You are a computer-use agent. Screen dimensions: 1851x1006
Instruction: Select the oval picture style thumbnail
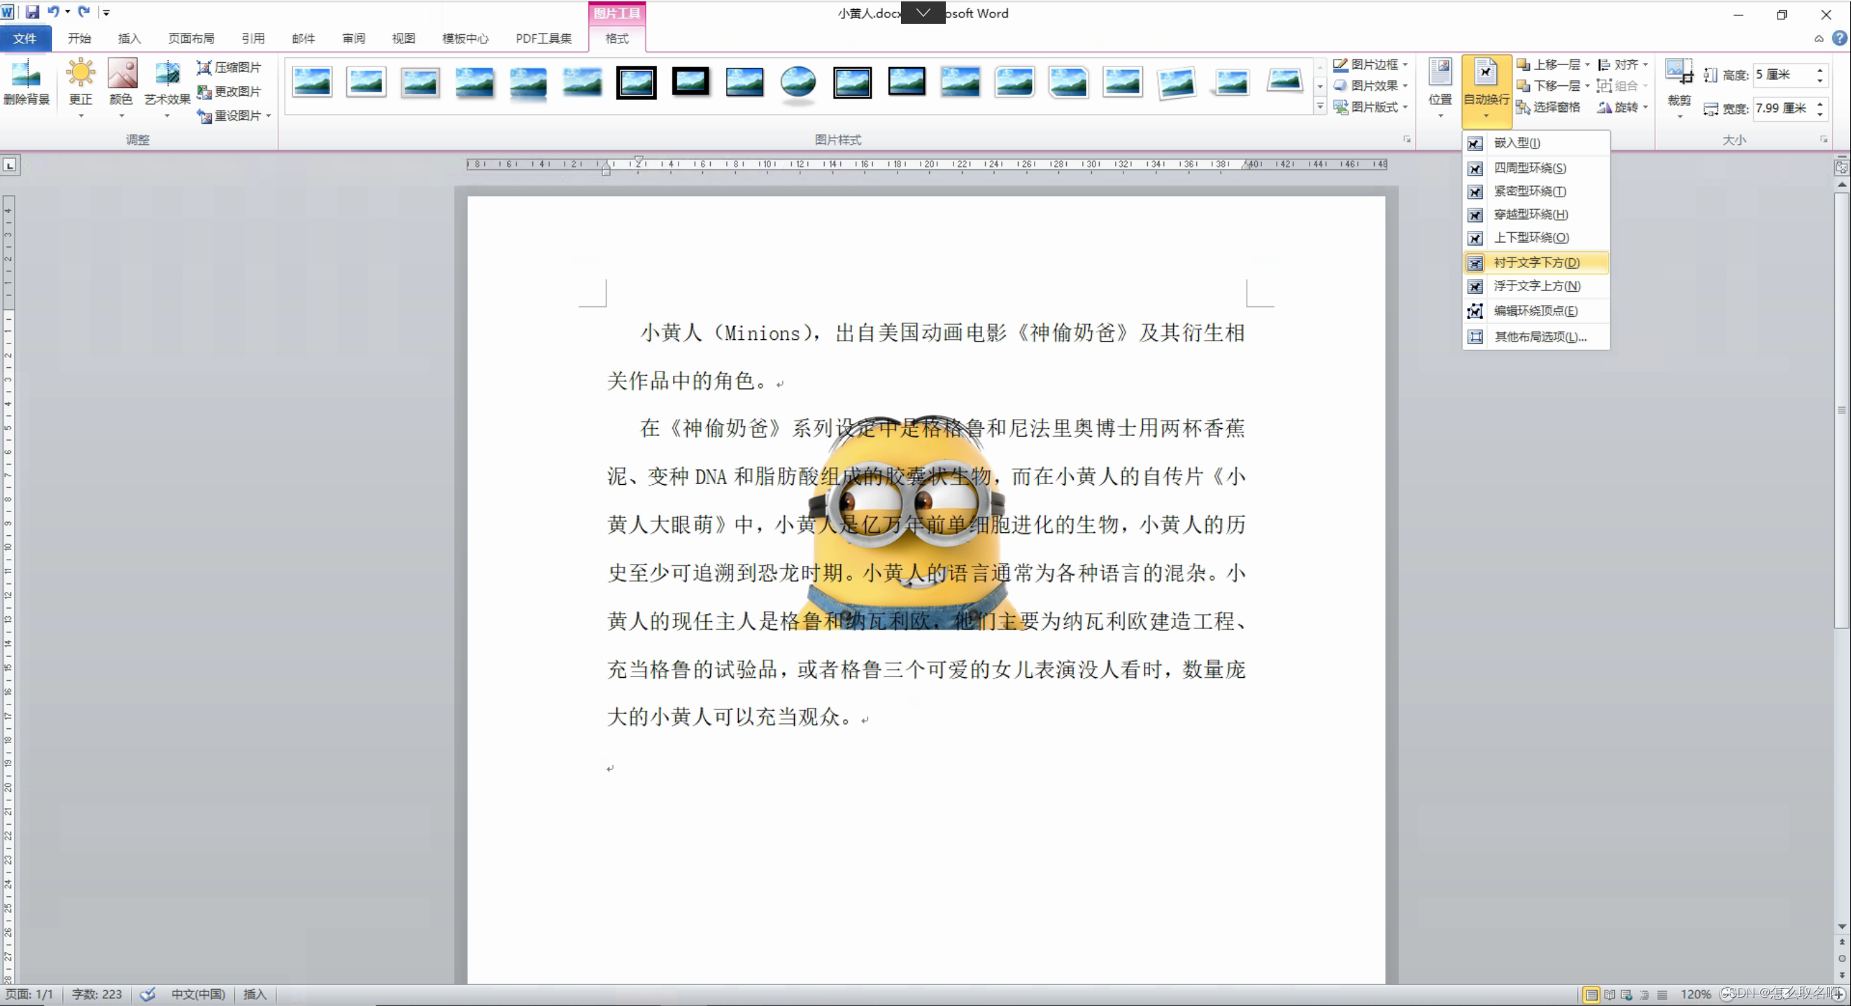(x=797, y=83)
